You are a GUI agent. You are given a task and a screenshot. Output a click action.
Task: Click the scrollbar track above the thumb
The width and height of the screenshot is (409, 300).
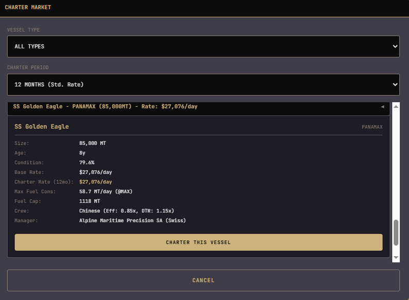pos(396,164)
